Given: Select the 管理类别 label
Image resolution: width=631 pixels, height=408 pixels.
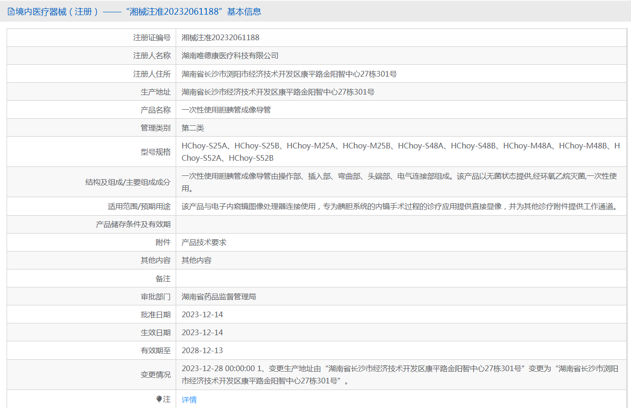Looking at the screenshot, I should [156, 128].
